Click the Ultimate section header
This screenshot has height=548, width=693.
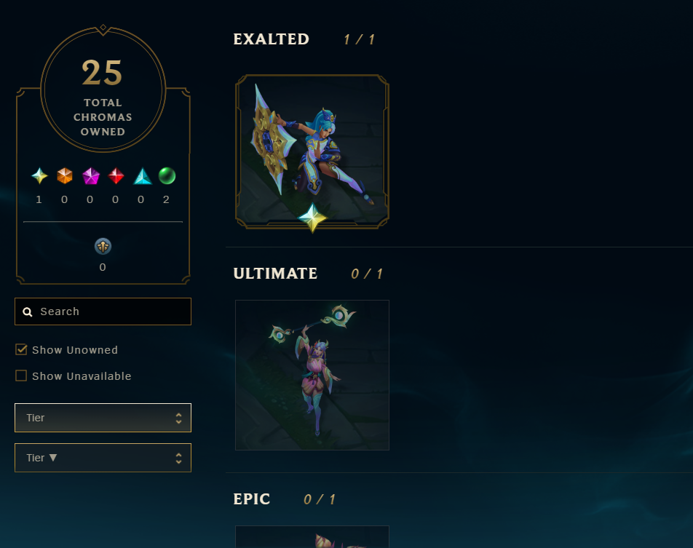[275, 274]
